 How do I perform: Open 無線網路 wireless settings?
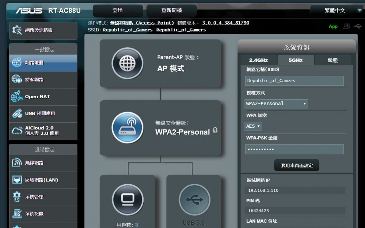click(43, 163)
